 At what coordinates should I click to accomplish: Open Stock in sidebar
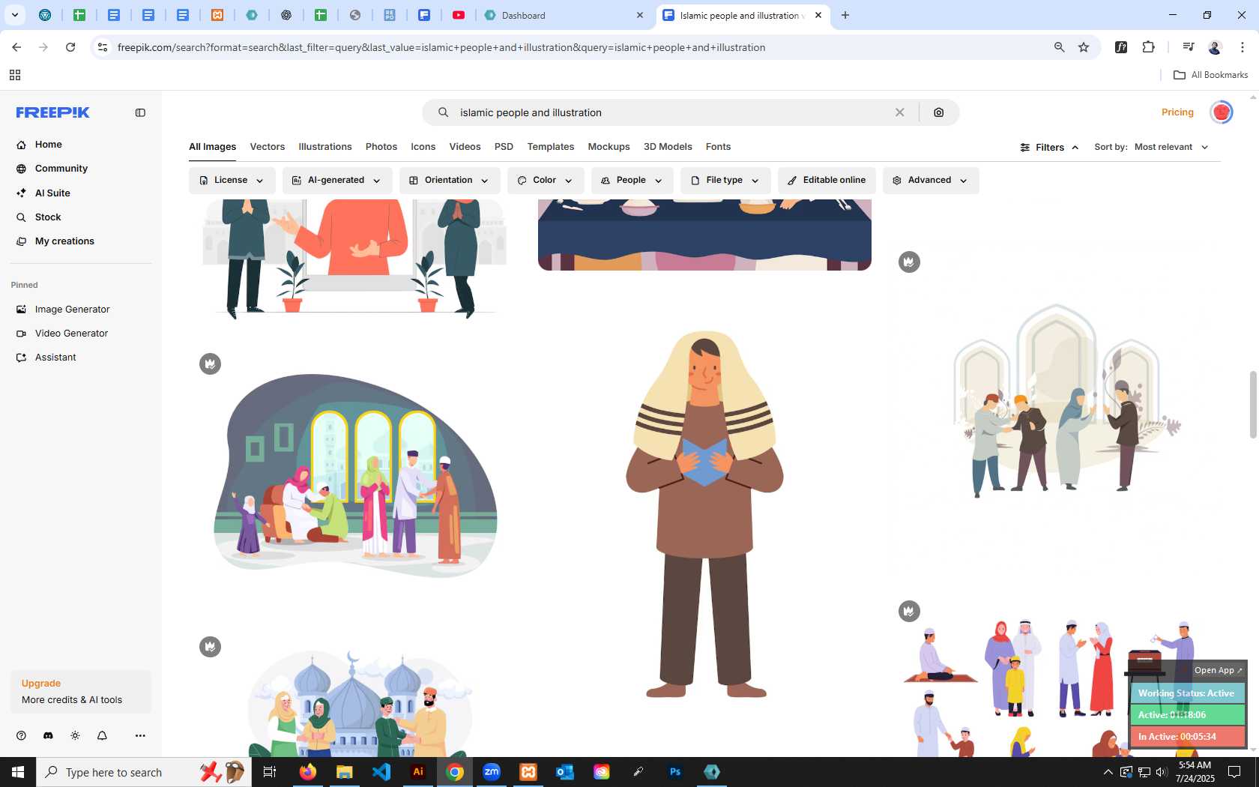(48, 217)
